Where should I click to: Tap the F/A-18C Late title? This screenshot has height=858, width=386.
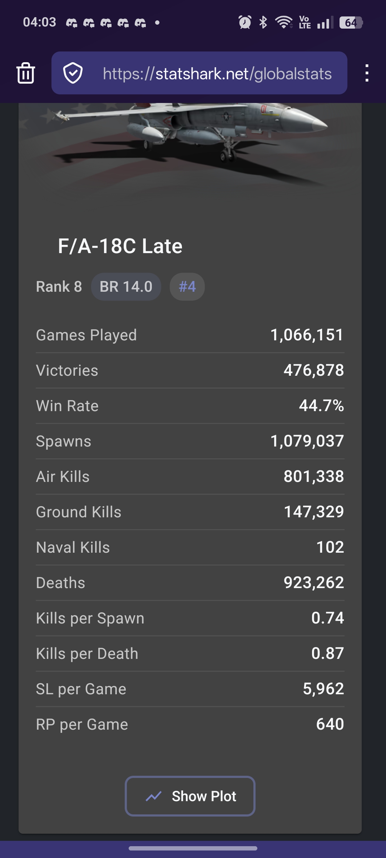(120, 246)
